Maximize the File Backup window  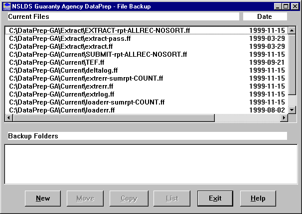click(x=286, y=6)
